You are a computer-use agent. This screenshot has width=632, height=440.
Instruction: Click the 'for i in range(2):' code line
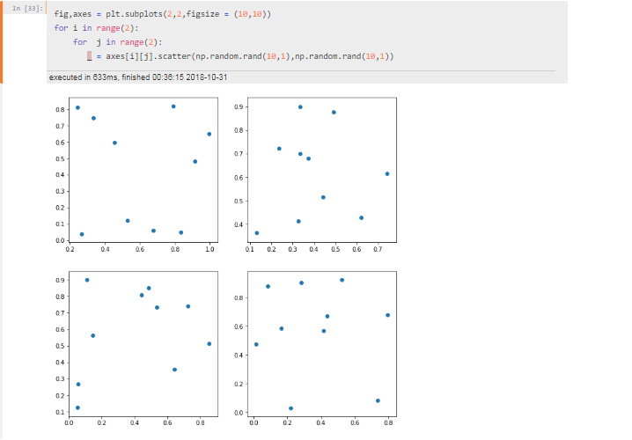pos(96,28)
